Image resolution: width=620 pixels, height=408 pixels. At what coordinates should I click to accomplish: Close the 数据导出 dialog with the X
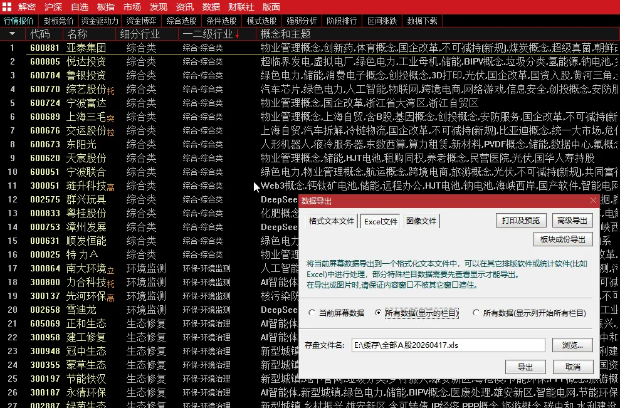click(x=593, y=201)
